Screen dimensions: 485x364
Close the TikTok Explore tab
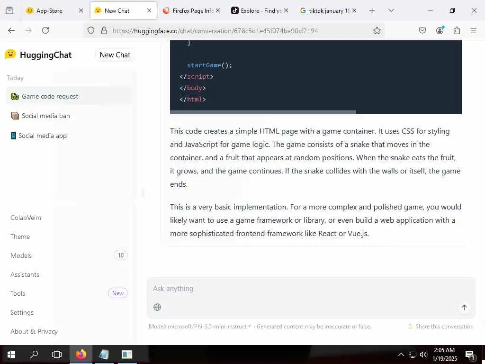(x=286, y=10)
